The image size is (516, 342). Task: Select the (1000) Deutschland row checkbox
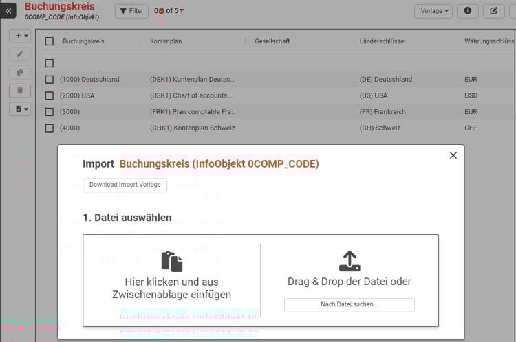pyautogui.click(x=50, y=79)
